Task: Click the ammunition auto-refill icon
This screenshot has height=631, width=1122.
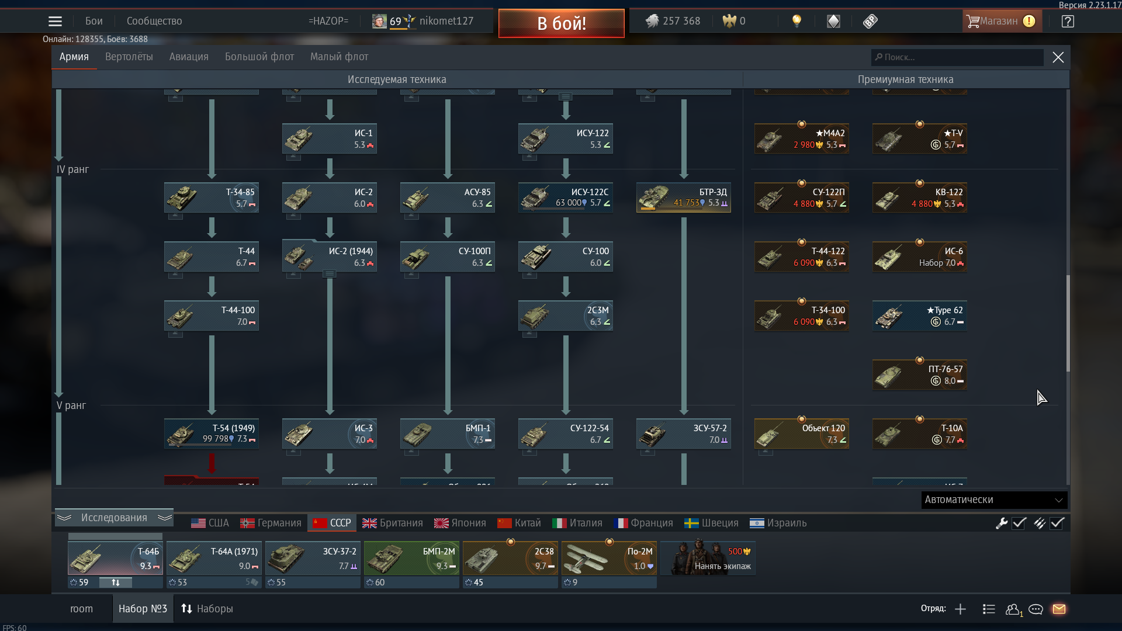Action: [x=1040, y=523]
